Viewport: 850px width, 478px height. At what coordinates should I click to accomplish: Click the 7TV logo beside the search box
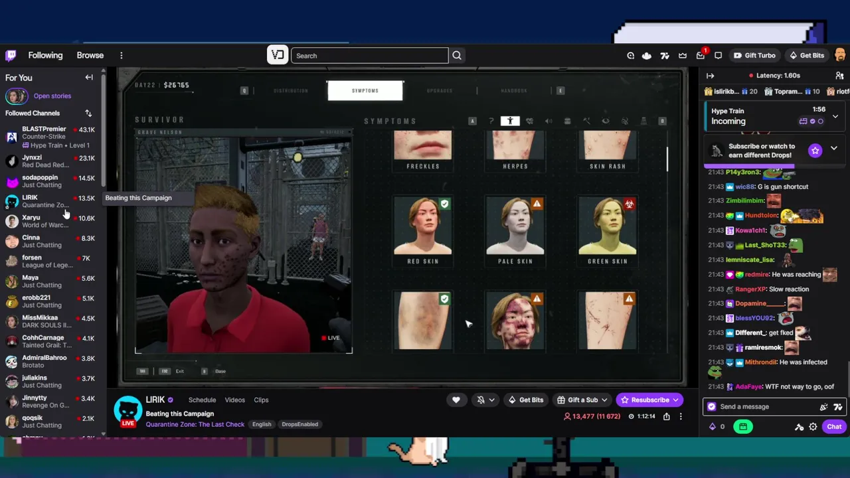coord(278,55)
